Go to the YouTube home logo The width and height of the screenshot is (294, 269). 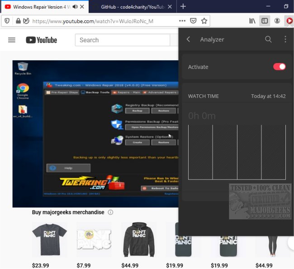point(42,40)
